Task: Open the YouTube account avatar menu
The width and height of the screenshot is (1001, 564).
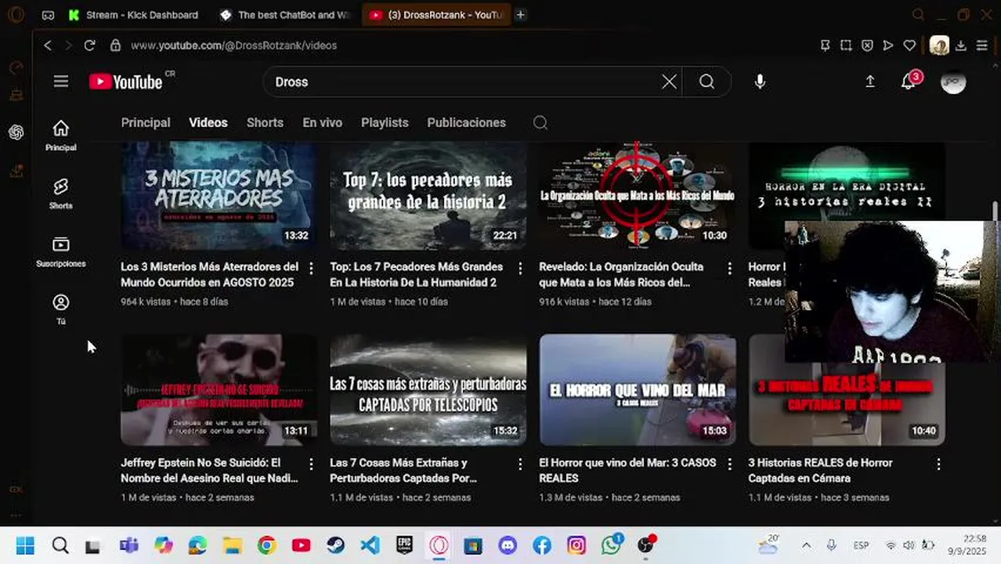Action: 953,81
